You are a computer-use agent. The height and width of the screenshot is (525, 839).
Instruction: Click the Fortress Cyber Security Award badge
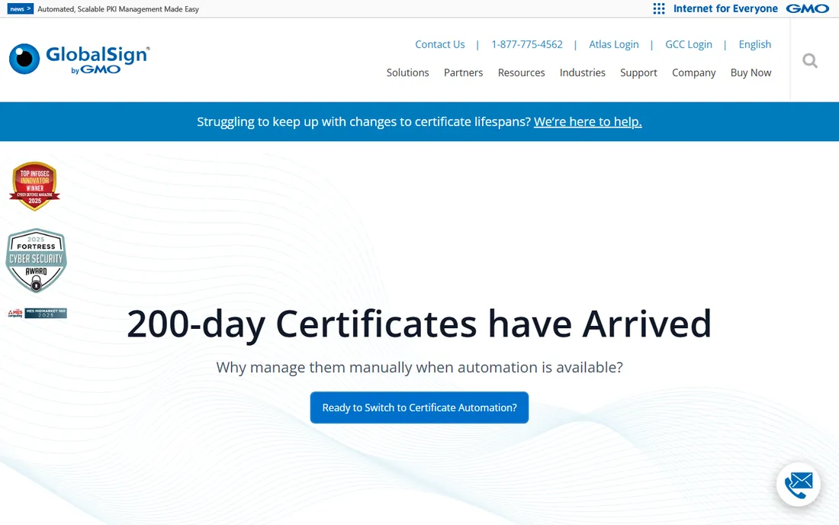click(36, 261)
